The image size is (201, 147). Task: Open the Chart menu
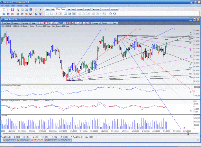click(x=13, y=6)
